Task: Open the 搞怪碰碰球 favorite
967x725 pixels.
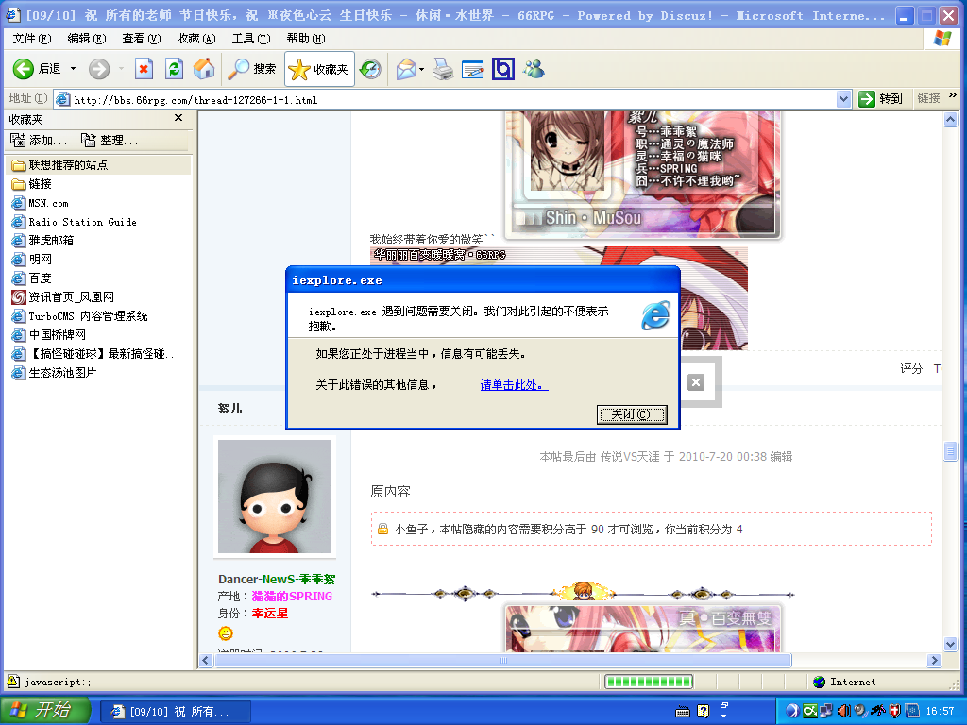Action: (95, 354)
